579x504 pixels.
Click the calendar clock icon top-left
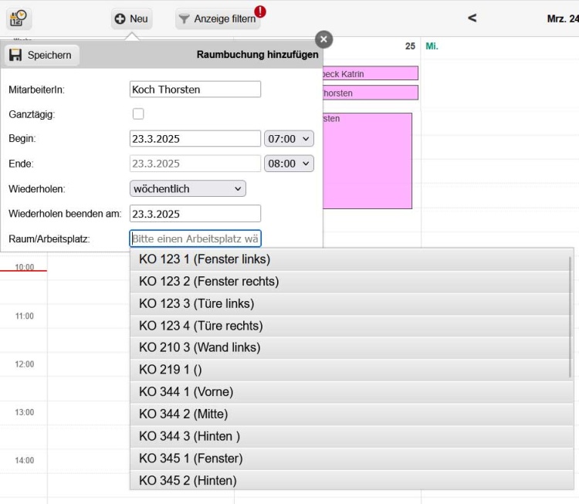(x=19, y=18)
